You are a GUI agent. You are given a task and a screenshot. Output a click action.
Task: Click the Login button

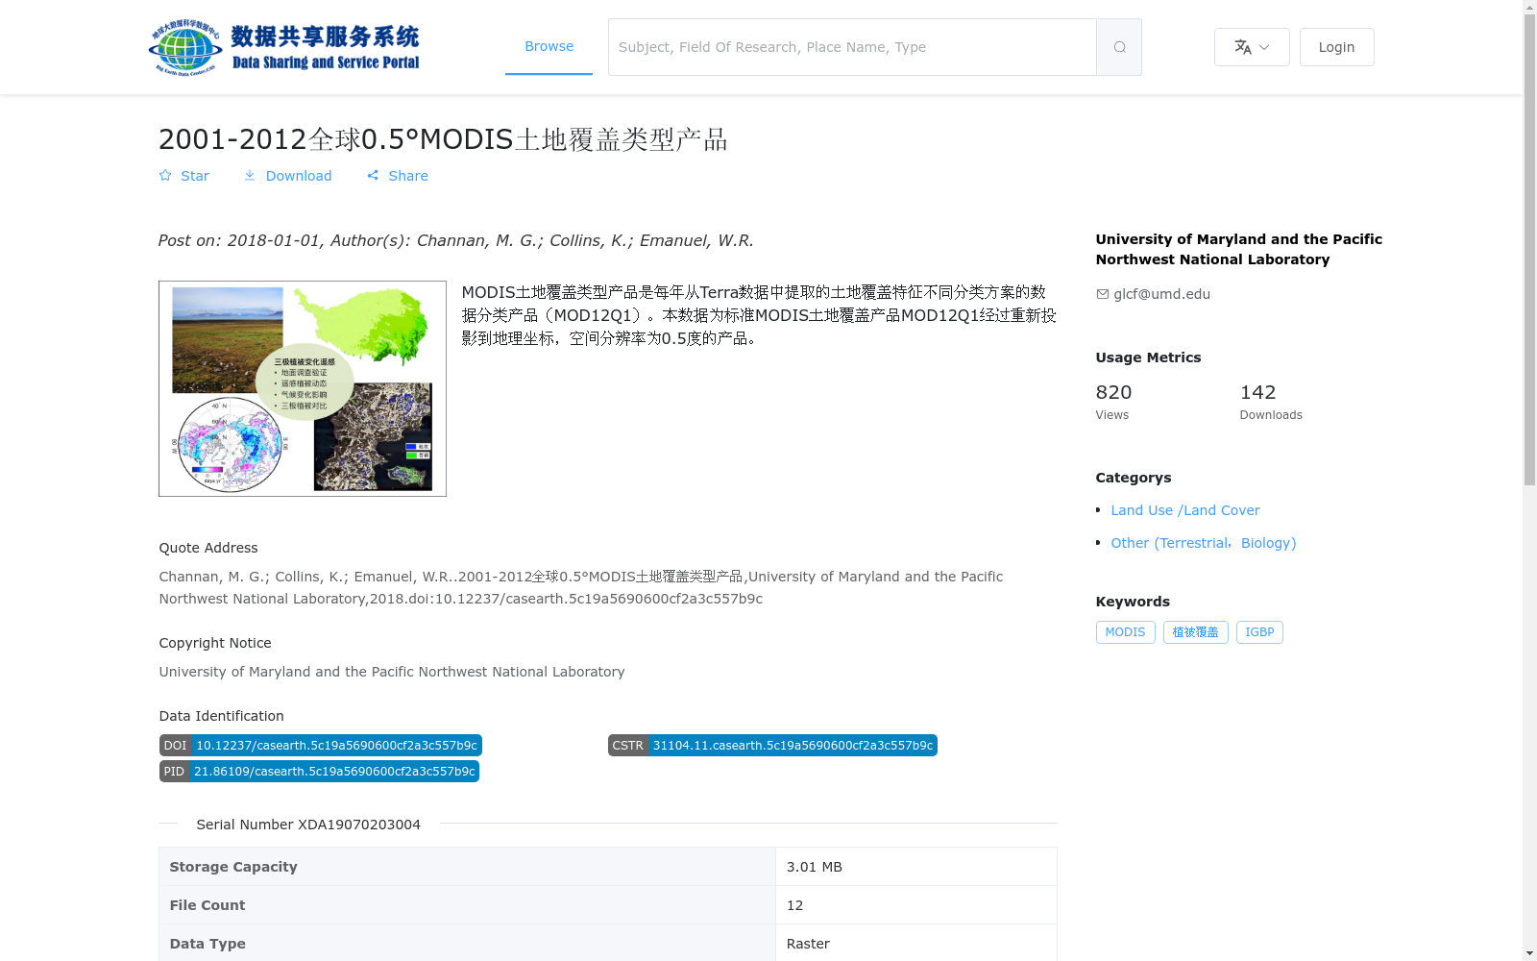1336,47
